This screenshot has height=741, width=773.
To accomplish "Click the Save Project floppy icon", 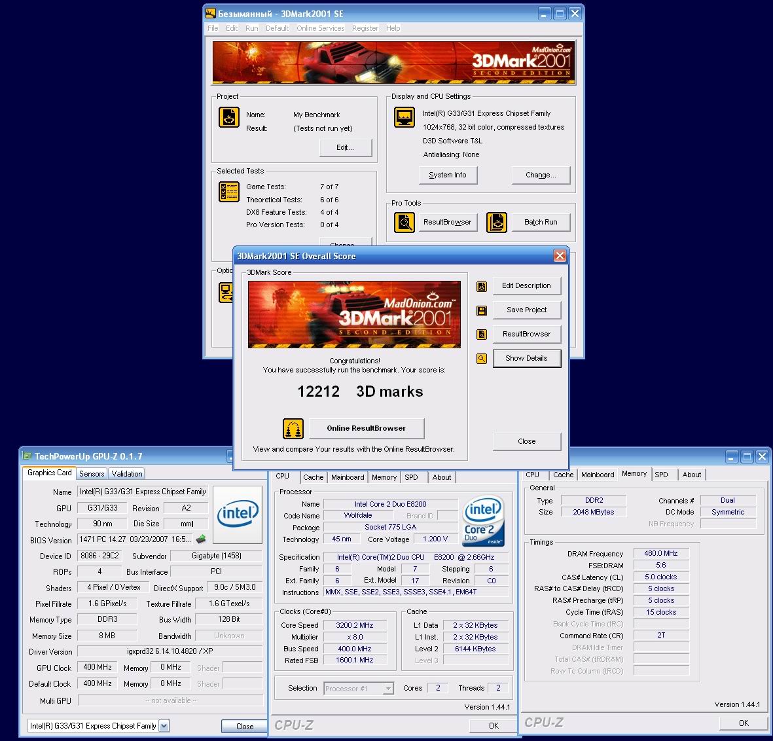I will point(482,310).
